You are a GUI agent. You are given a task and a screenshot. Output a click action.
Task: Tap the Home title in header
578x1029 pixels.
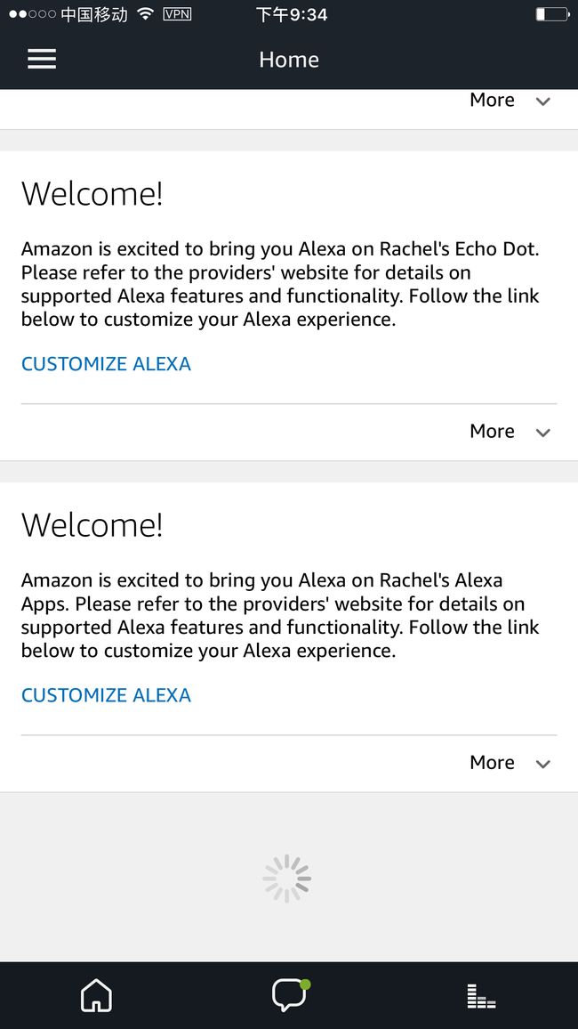click(289, 60)
